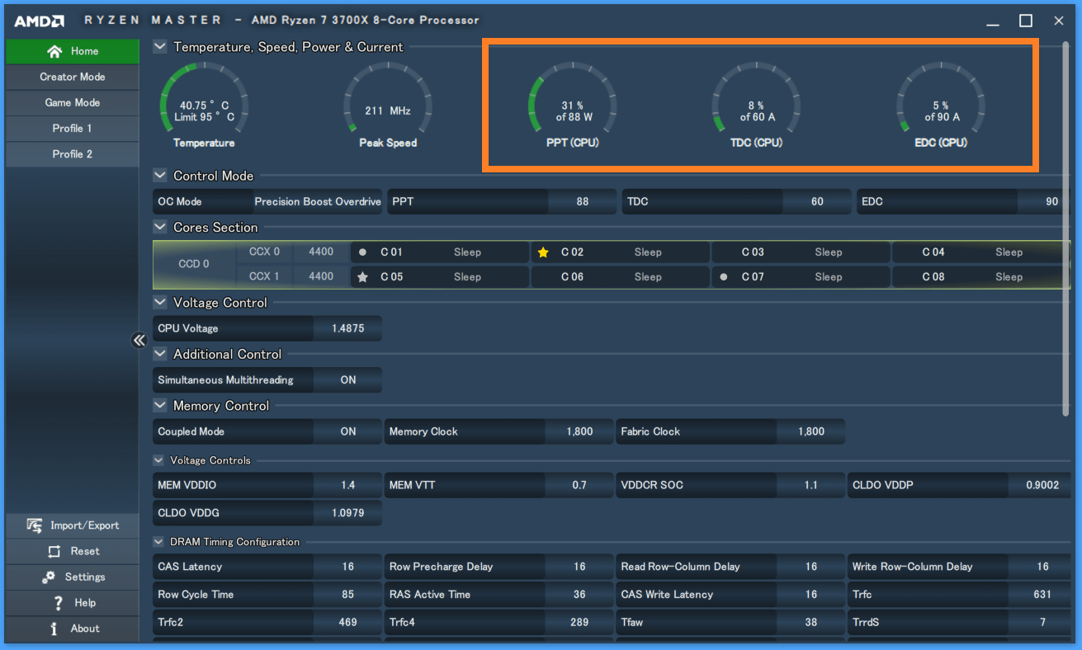Open Help from the sidebar
This screenshot has height=650, width=1082.
[73, 603]
